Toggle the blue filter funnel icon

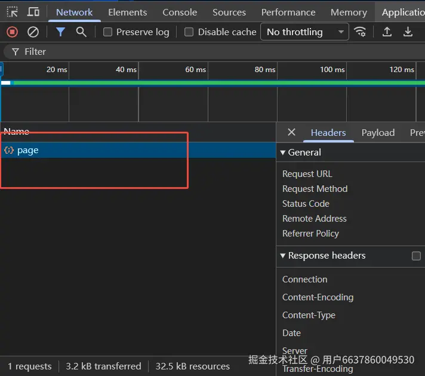tap(60, 32)
